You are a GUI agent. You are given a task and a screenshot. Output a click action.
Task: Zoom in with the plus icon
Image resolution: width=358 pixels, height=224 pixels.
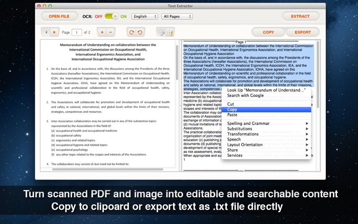pyautogui.click(x=102, y=32)
